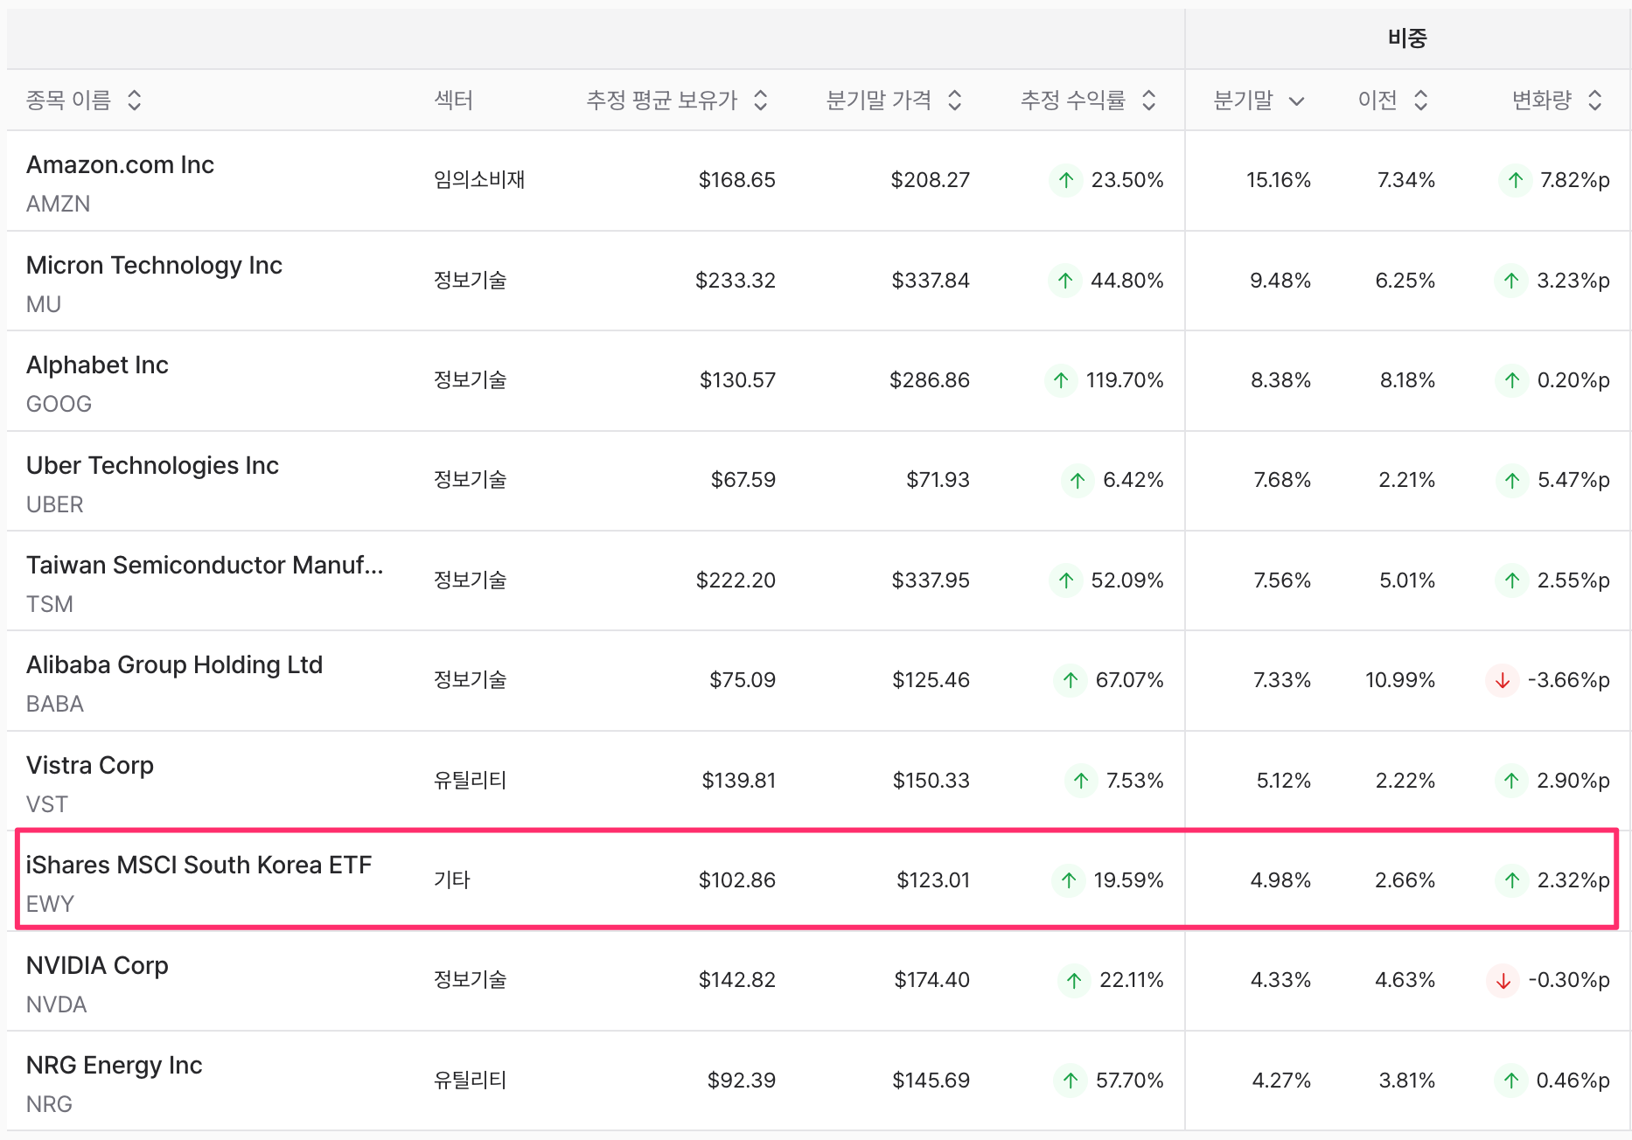Sort by the 종목 이름 column arrows
Viewport: 1632px width, 1140px height.
(x=135, y=101)
